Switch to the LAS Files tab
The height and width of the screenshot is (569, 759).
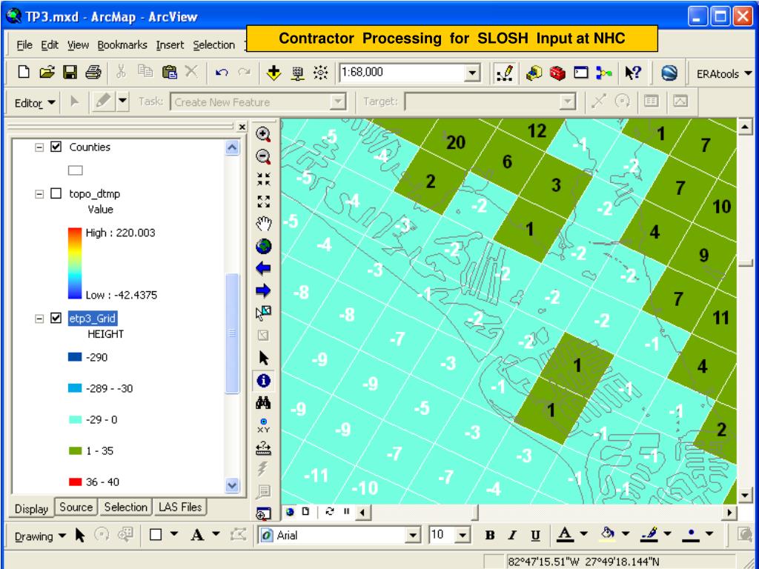pos(180,507)
